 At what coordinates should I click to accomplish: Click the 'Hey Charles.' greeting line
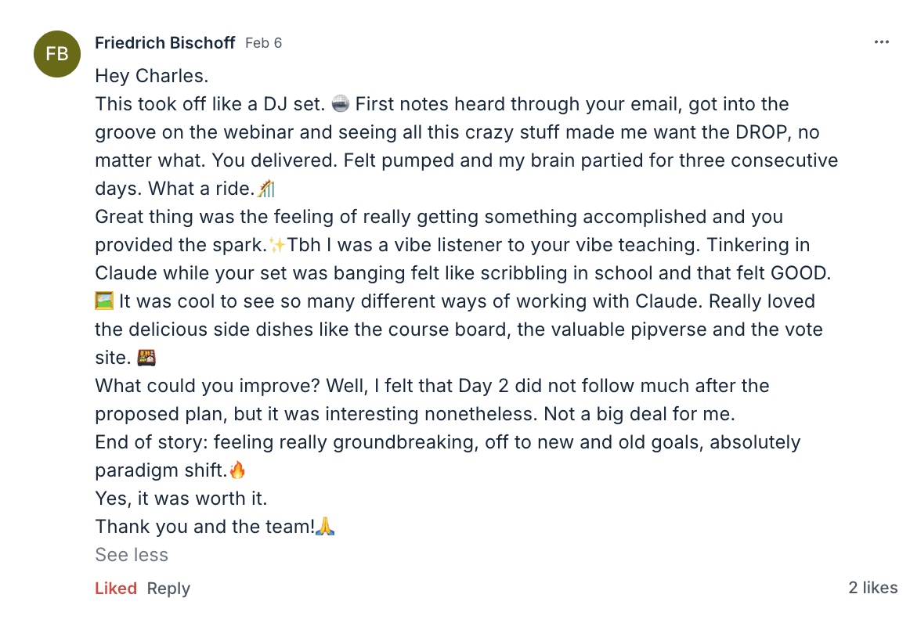coord(152,76)
